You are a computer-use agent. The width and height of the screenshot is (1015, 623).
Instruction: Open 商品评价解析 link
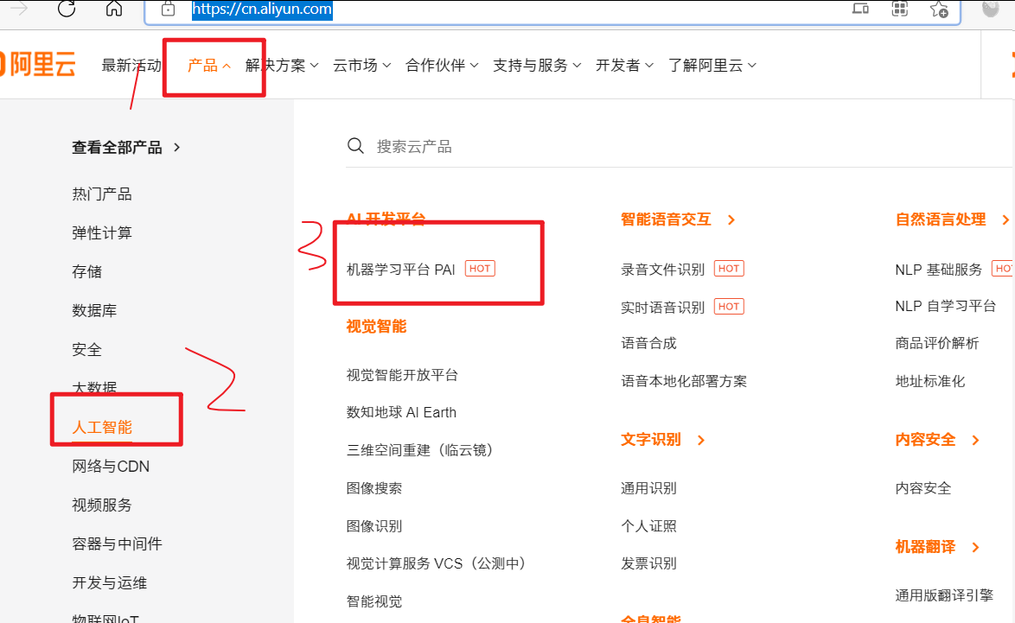pos(936,344)
